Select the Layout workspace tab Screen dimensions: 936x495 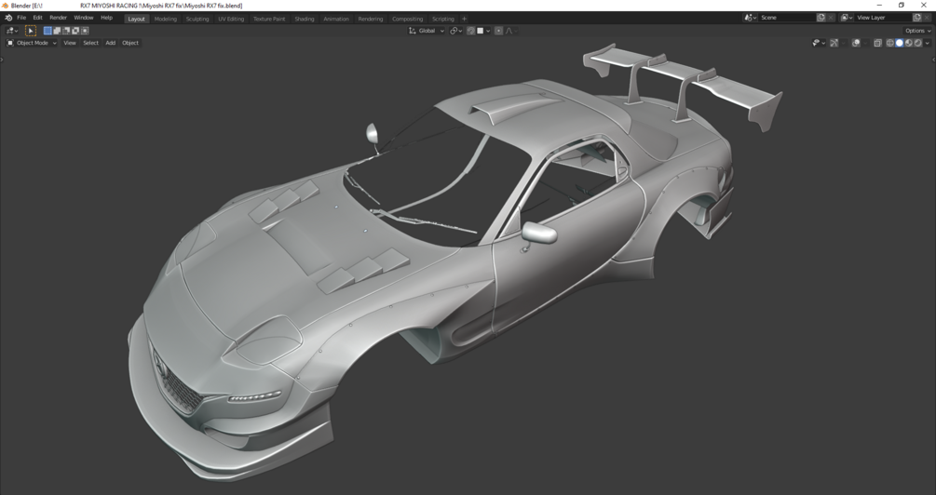(136, 20)
